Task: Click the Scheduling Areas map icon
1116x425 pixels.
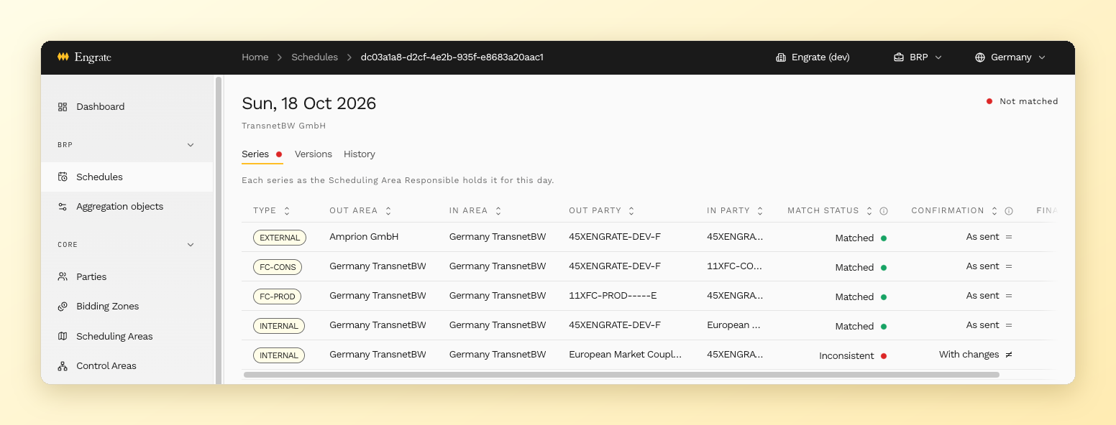Action: pos(63,336)
